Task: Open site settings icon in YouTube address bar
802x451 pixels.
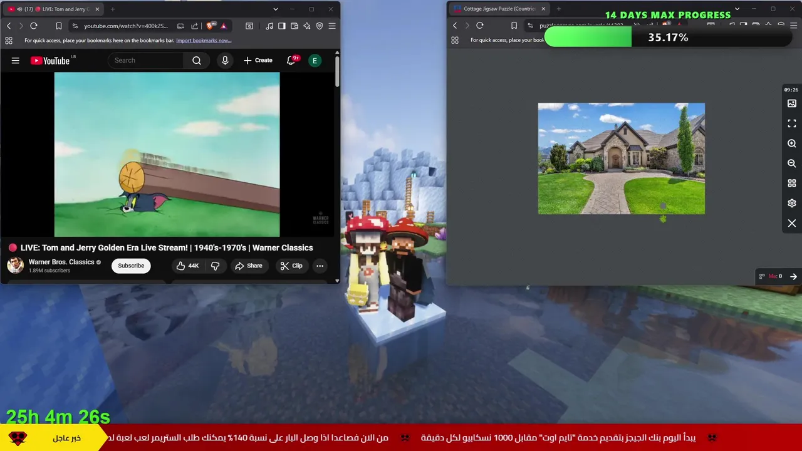Action: point(75,26)
